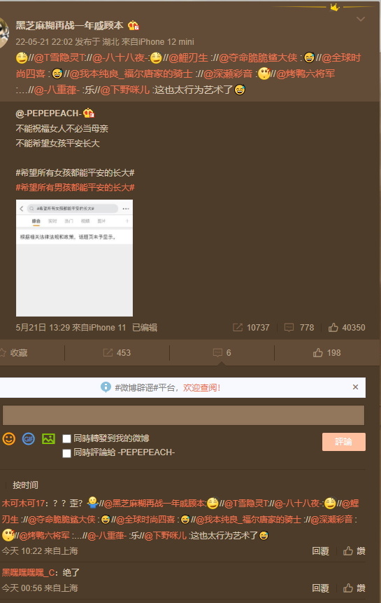Enable 同時轉發到我的微博 checkbox
The image size is (381, 603).
(x=66, y=439)
